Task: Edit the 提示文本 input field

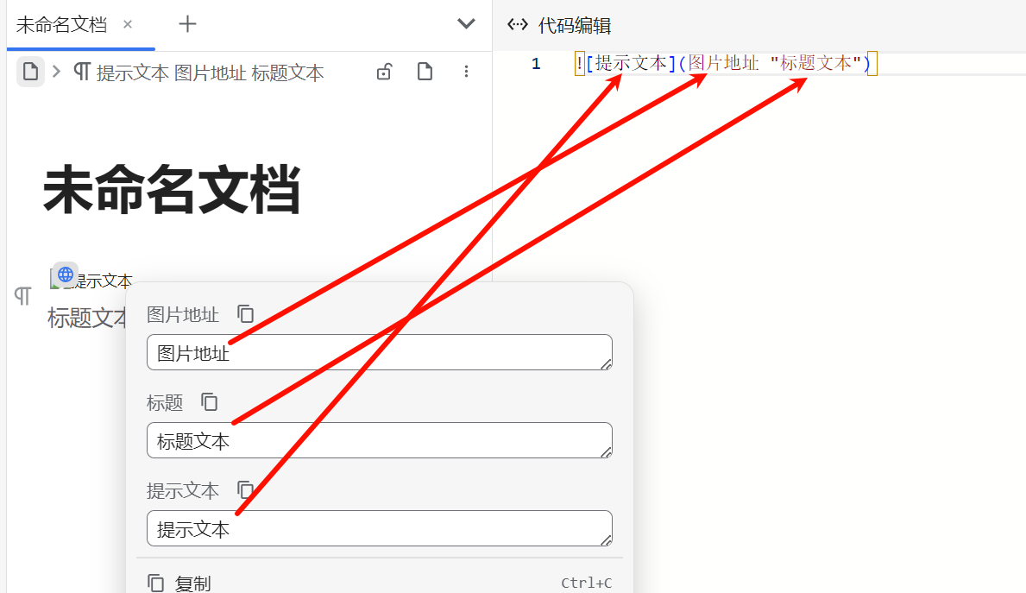Action: pos(380,528)
